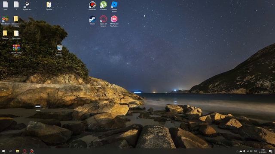Switch to Bandicam recorder in the taskbar
Image resolution: width=275 pixels, height=154 pixels.
[x=31, y=151]
